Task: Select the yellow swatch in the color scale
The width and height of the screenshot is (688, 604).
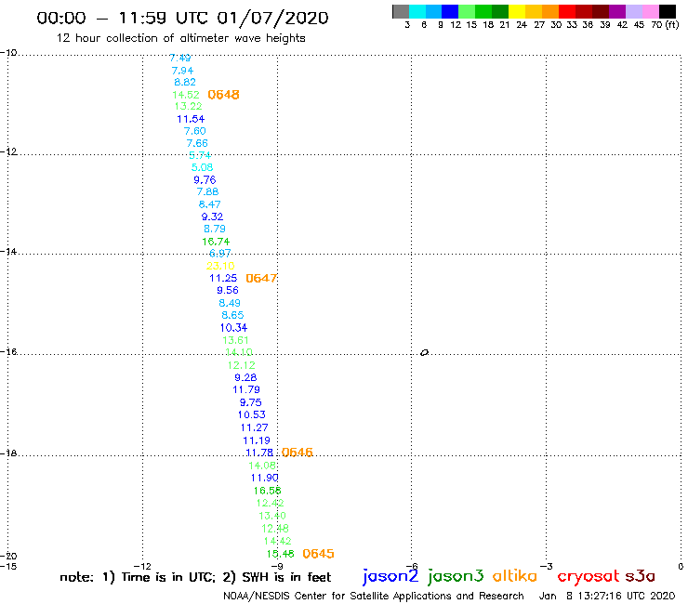Action: [x=517, y=12]
